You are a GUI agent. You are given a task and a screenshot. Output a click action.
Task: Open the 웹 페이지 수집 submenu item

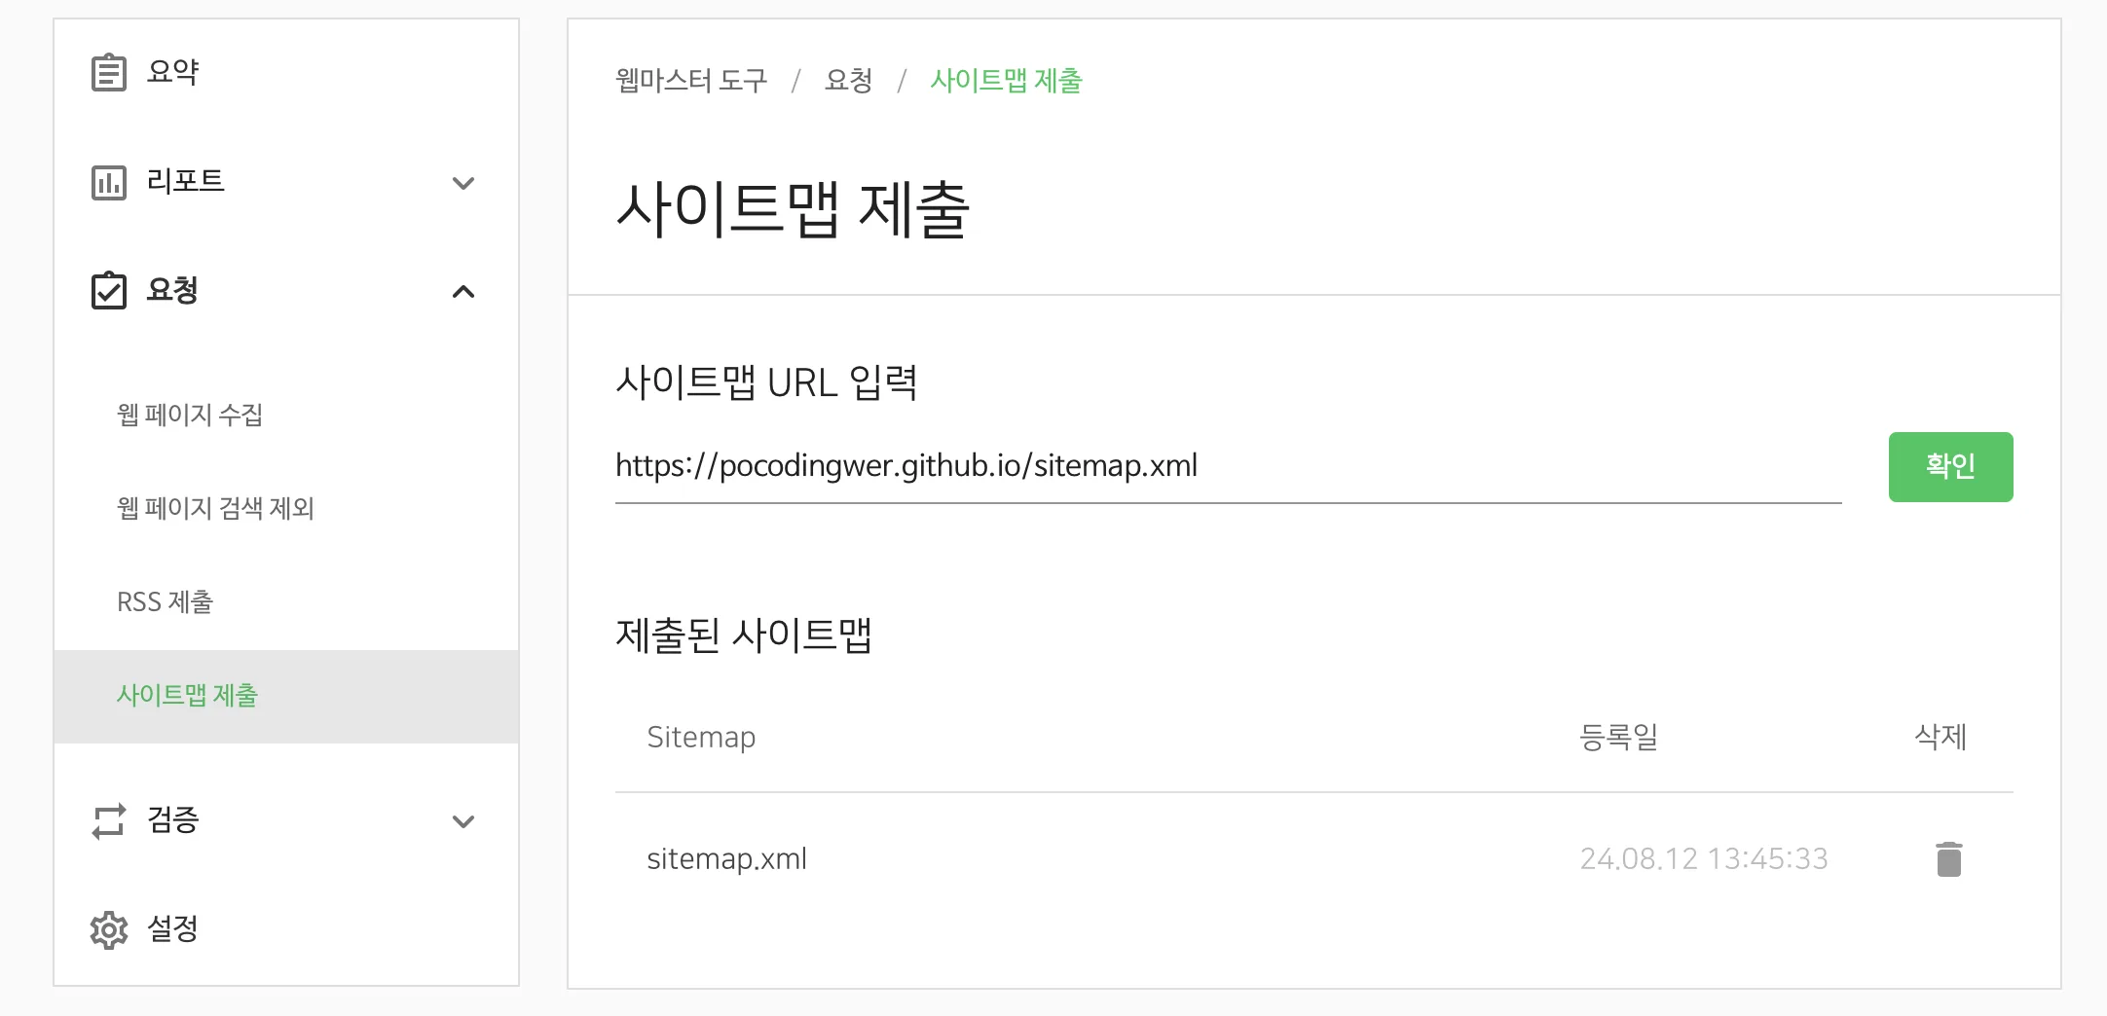190,415
